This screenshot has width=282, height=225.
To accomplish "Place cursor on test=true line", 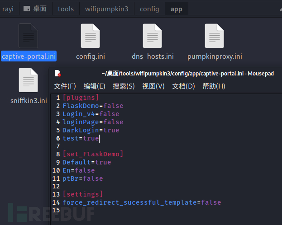I will (81, 138).
